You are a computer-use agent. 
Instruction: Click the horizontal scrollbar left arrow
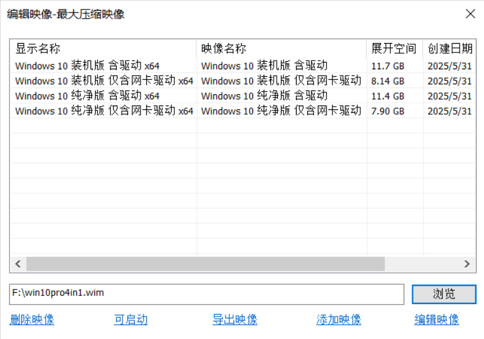pos(18,263)
